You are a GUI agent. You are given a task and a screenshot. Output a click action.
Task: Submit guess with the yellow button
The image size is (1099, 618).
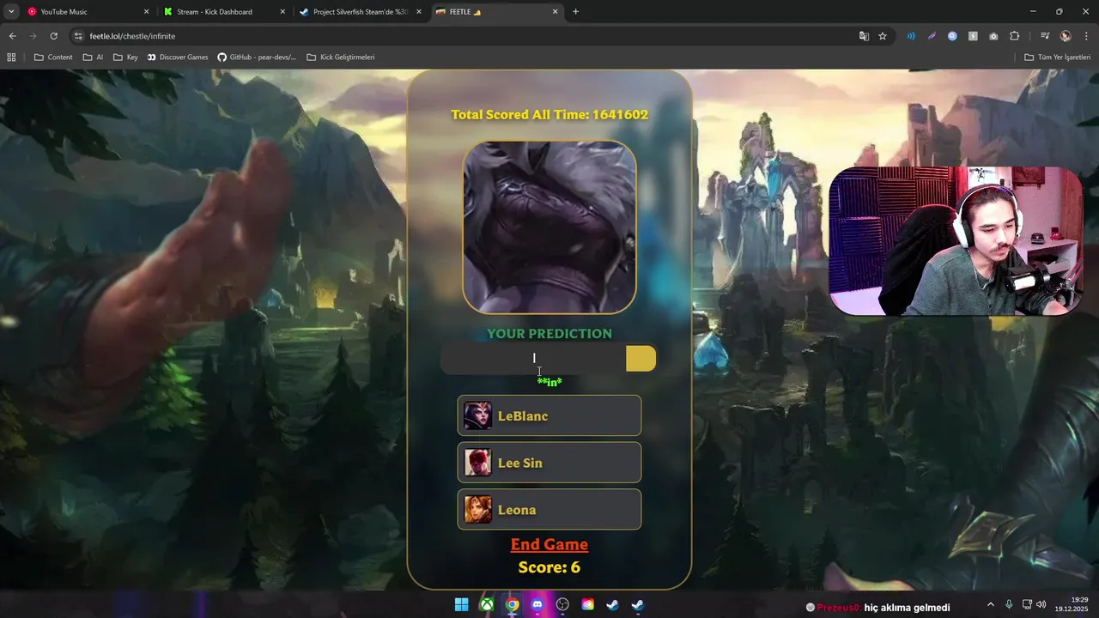(x=641, y=359)
